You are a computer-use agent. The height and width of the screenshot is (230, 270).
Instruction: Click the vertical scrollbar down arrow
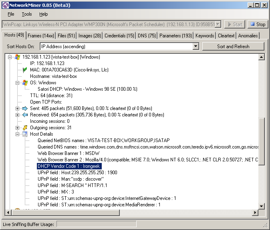click(x=262, y=206)
